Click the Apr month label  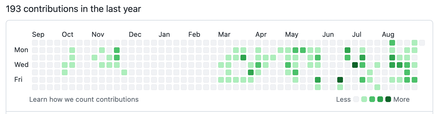[x=261, y=35]
